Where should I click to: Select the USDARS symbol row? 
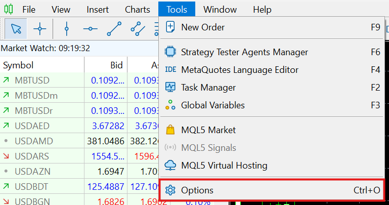[79, 156]
